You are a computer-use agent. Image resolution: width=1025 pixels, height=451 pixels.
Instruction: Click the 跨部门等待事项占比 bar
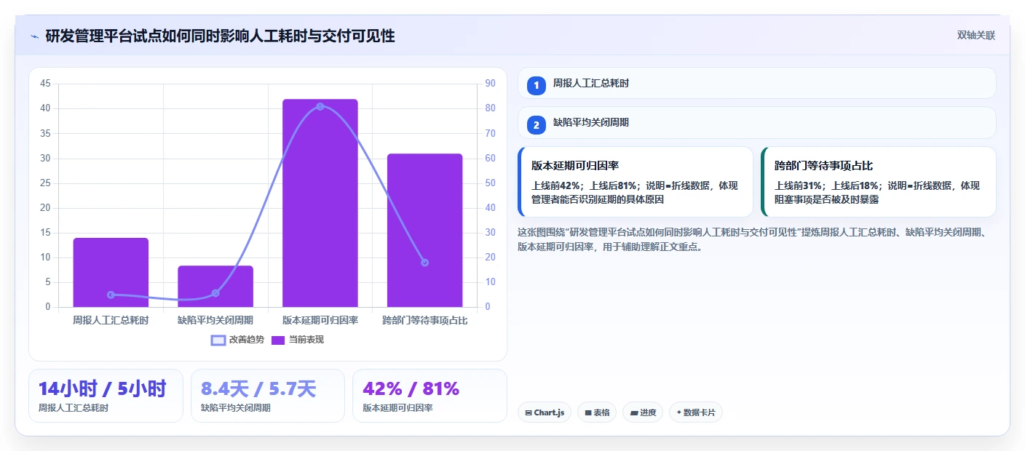click(425, 230)
